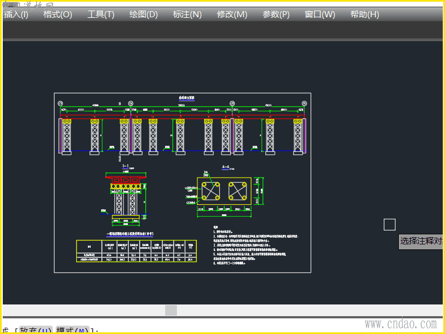The height and width of the screenshot is (334, 445).
Task: Click the yellow materials table in the drawing
Action: pyautogui.click(x=136, y=251)
